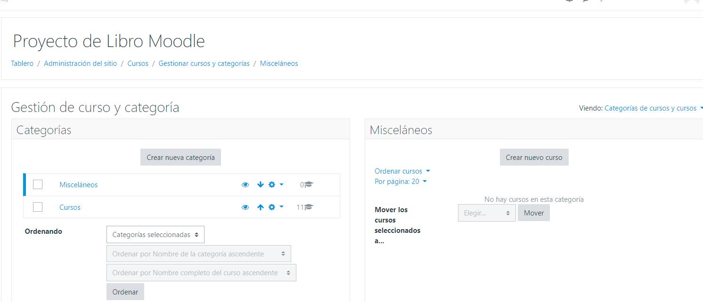
Task: Expand the Ordenar cursos menu
Action: pos(402,171)
